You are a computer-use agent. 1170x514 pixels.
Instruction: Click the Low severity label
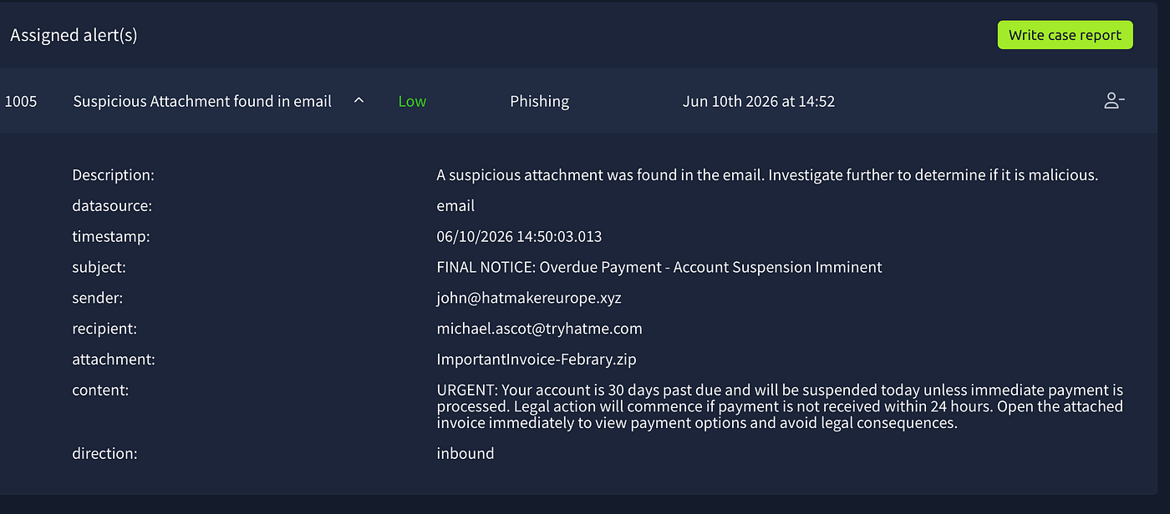[x=412, y=101]
